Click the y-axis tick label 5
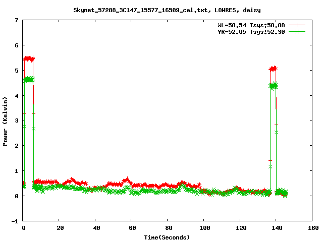This screenshot has height=242, width=323. 17,71
